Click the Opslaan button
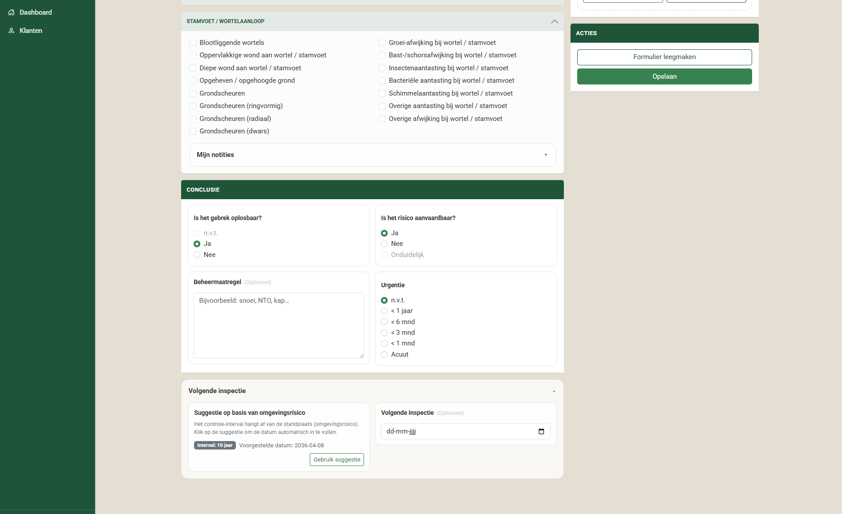 (x=664, y=76)
